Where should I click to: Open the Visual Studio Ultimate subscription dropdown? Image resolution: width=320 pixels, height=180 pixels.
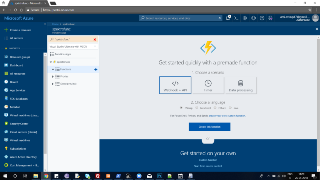click(x=73, y=46)
